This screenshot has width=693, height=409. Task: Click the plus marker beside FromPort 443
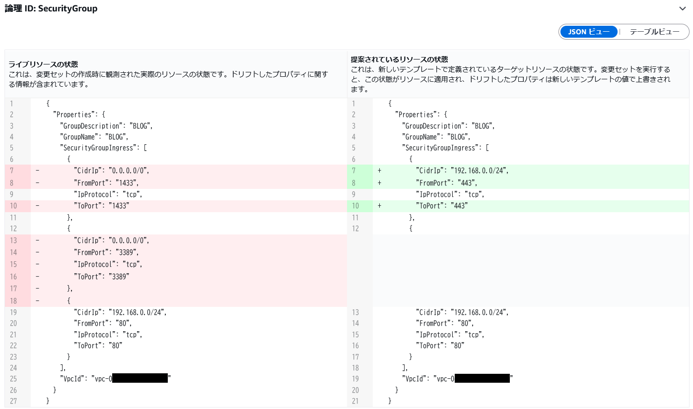click(x=380, y=182)
